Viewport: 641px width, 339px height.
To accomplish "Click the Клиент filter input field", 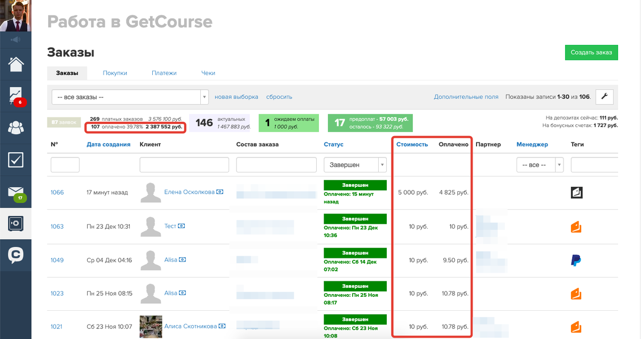I will [x=184, y=165].
